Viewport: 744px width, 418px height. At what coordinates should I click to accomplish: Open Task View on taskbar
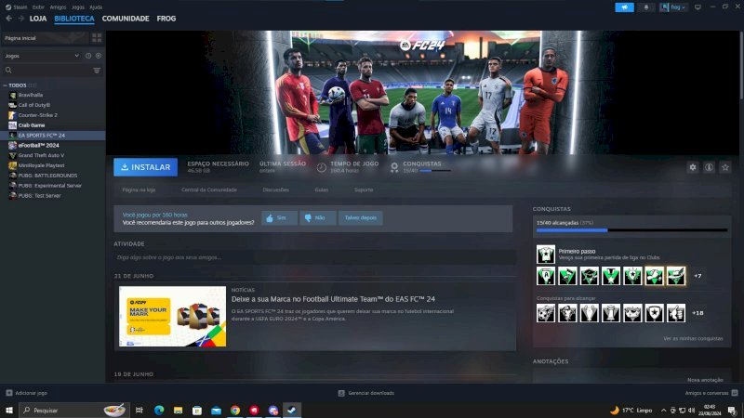pos(139,410)
